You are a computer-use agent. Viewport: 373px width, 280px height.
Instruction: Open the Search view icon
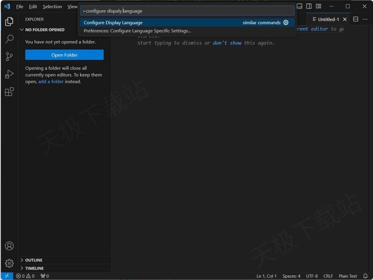pos(9,39)
